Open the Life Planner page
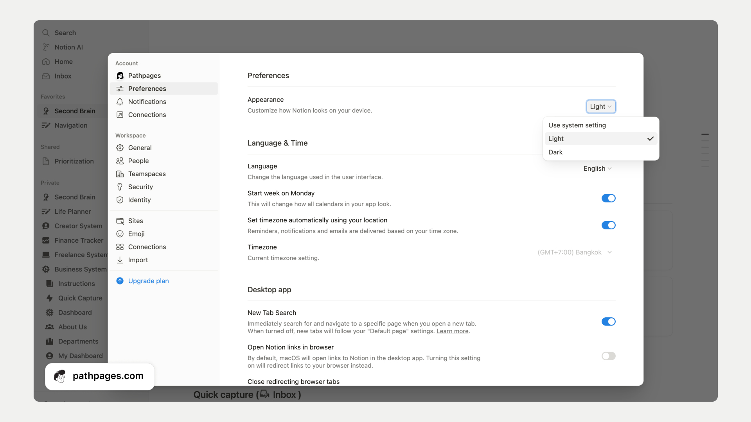The height and width of the screenshot is (422, 751). click(73, 211)
